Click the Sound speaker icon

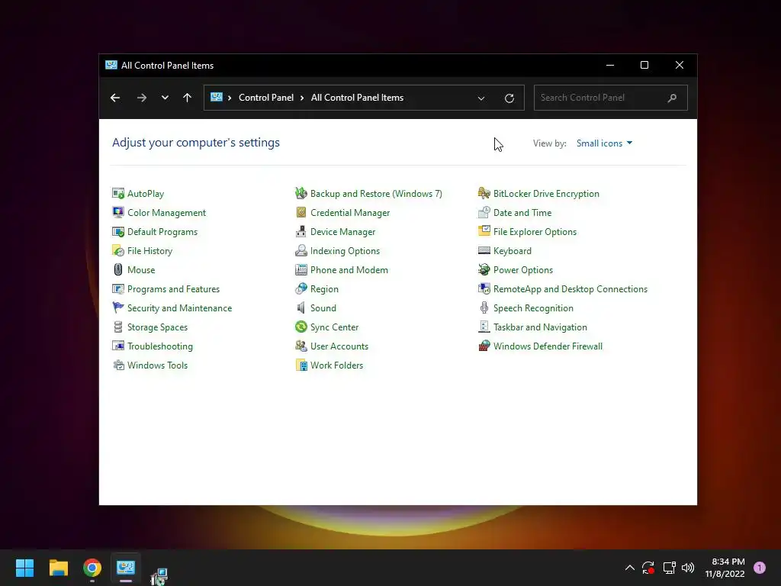[301, 308]
